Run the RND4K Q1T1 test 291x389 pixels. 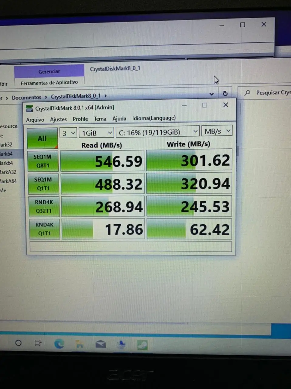coord(44,229)
